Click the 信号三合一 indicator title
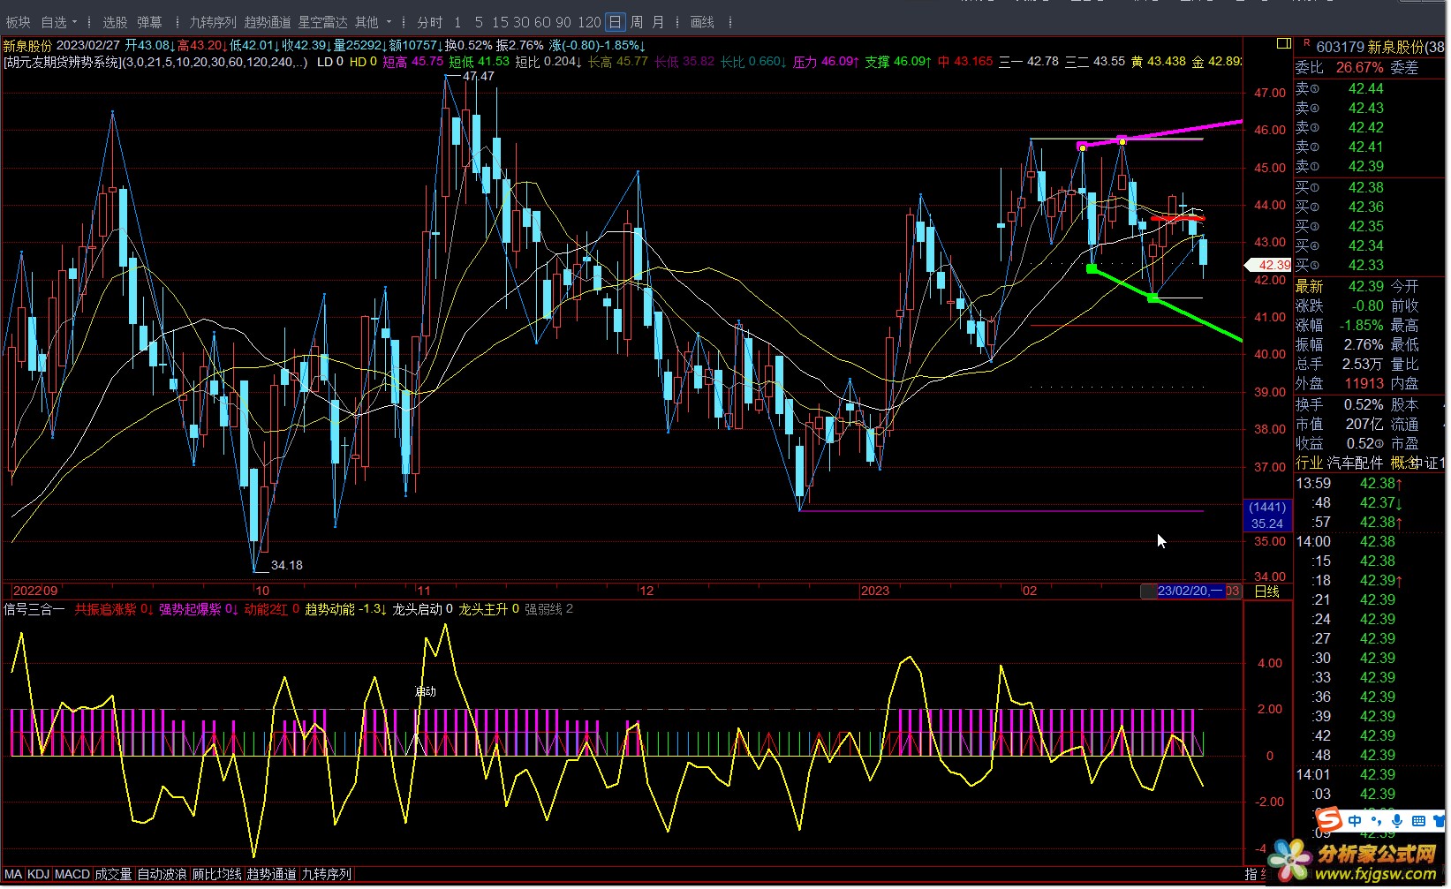1451x889 pixels. [x=34, y=610]
